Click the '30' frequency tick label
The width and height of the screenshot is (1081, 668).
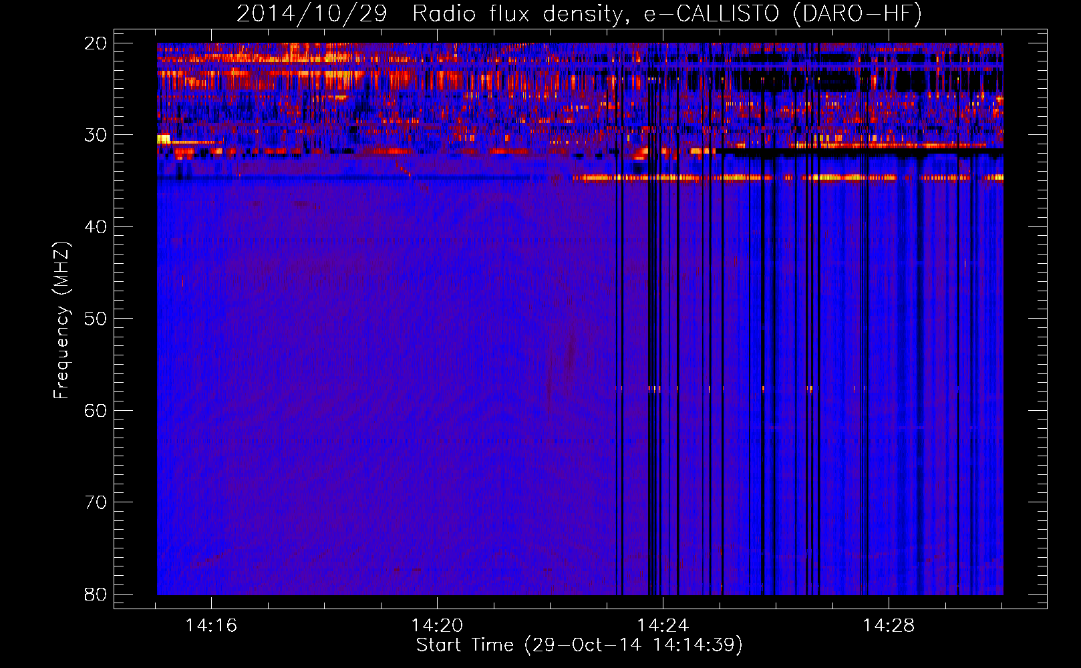pos(96,135)
